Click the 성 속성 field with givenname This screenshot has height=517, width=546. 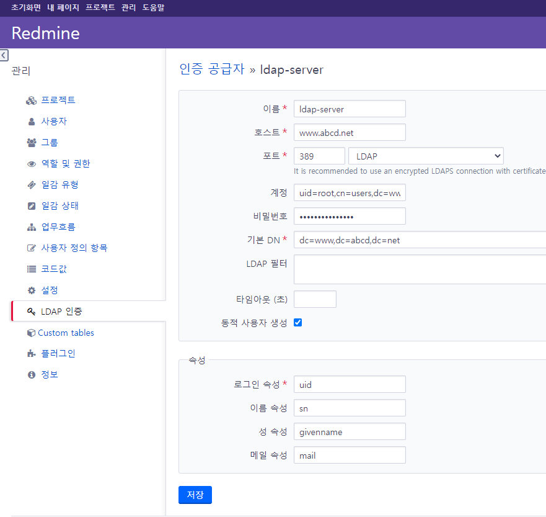[350, 431]
